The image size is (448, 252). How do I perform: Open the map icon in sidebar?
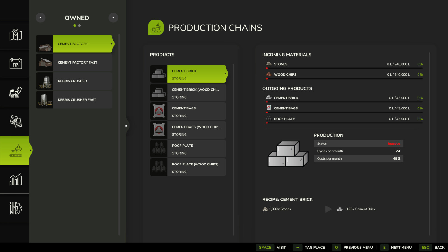pos(15,35)
